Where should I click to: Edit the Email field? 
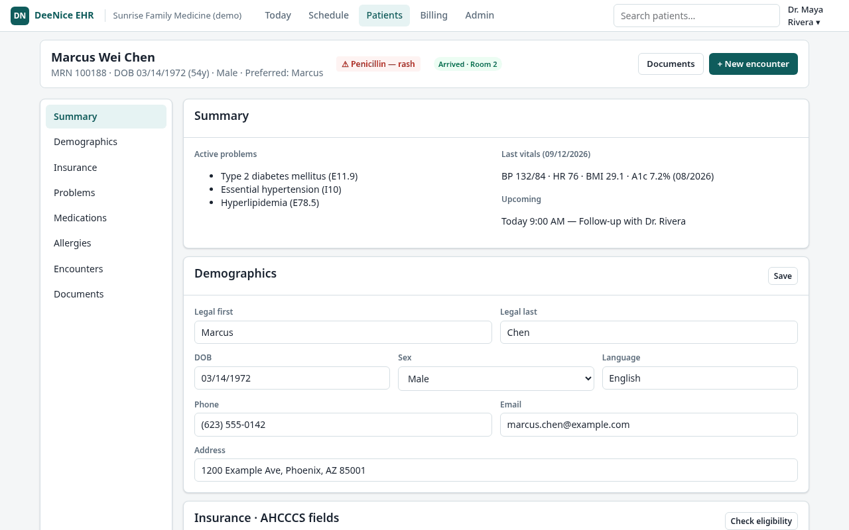point(649,425)
